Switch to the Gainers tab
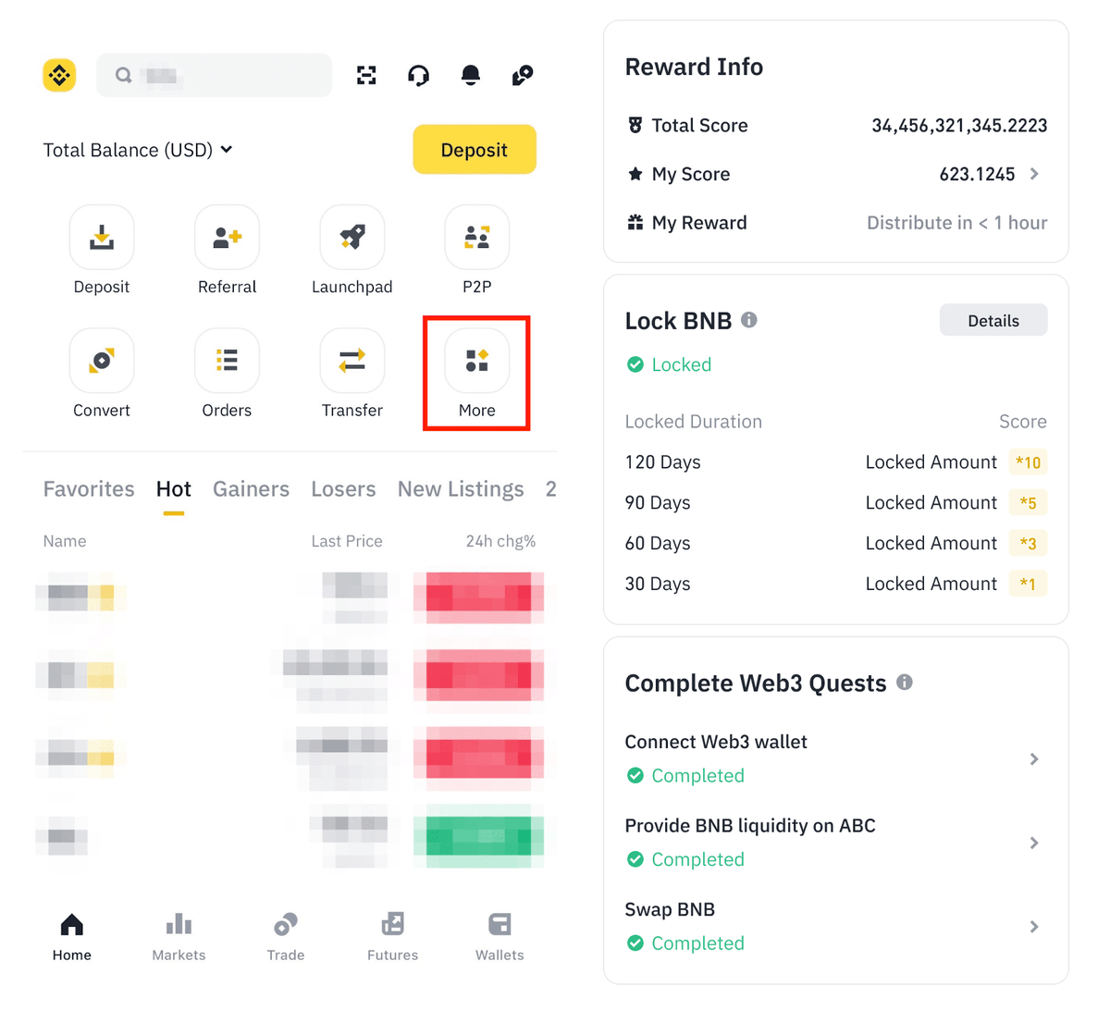Viewport: 1110px width, 1022px height. (252, 489)
